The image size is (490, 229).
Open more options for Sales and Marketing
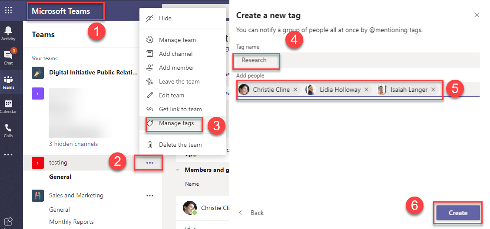pyautogui.click(x=150, y=196)
